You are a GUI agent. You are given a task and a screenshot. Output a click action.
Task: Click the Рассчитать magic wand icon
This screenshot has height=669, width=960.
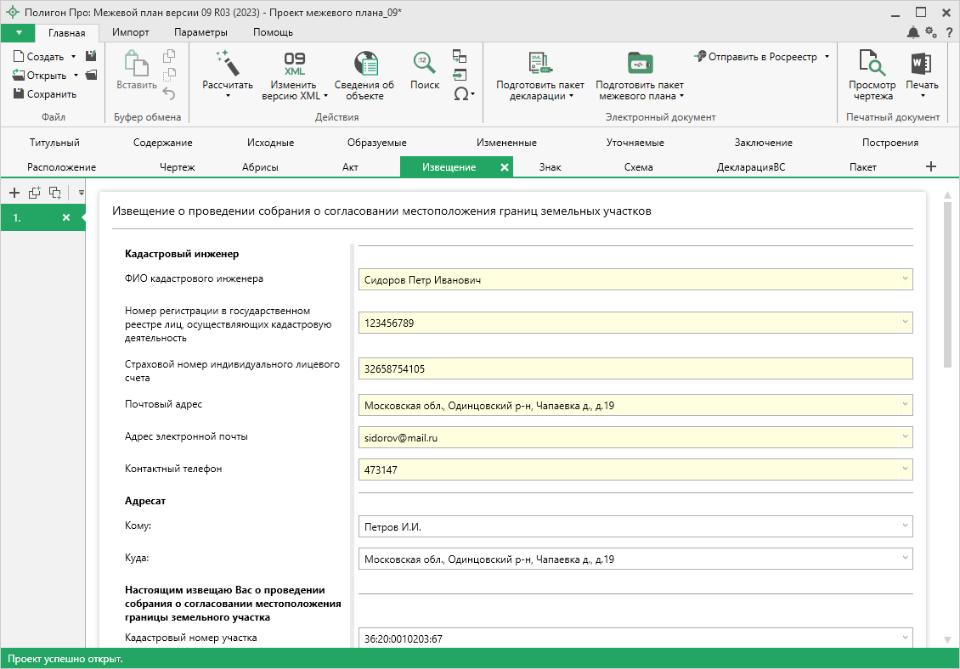(227, 63)
